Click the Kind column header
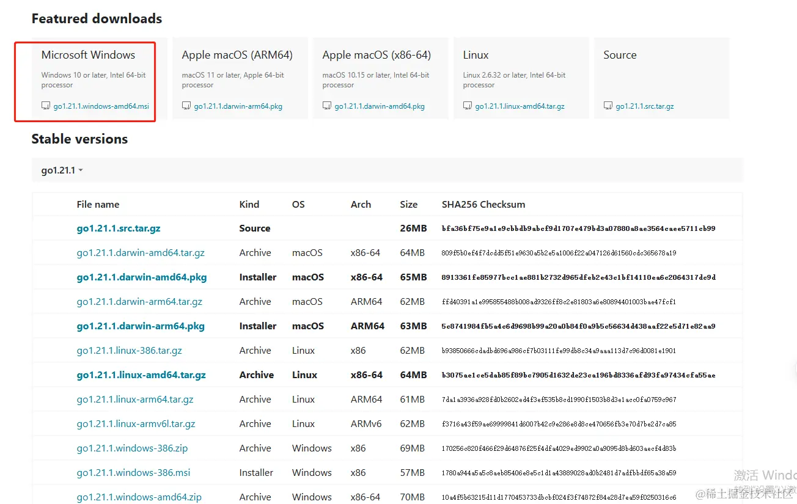This screenshot has width=797, height=504. click(x=249, y=205)
